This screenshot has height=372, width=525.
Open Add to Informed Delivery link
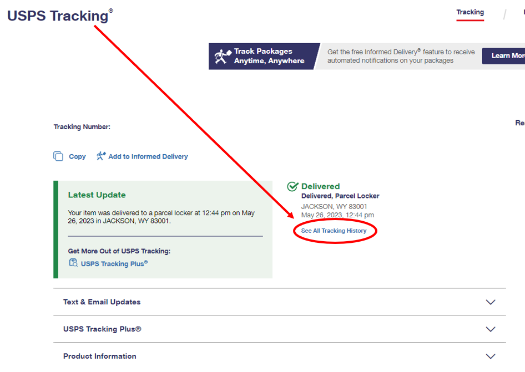[148, 156]
